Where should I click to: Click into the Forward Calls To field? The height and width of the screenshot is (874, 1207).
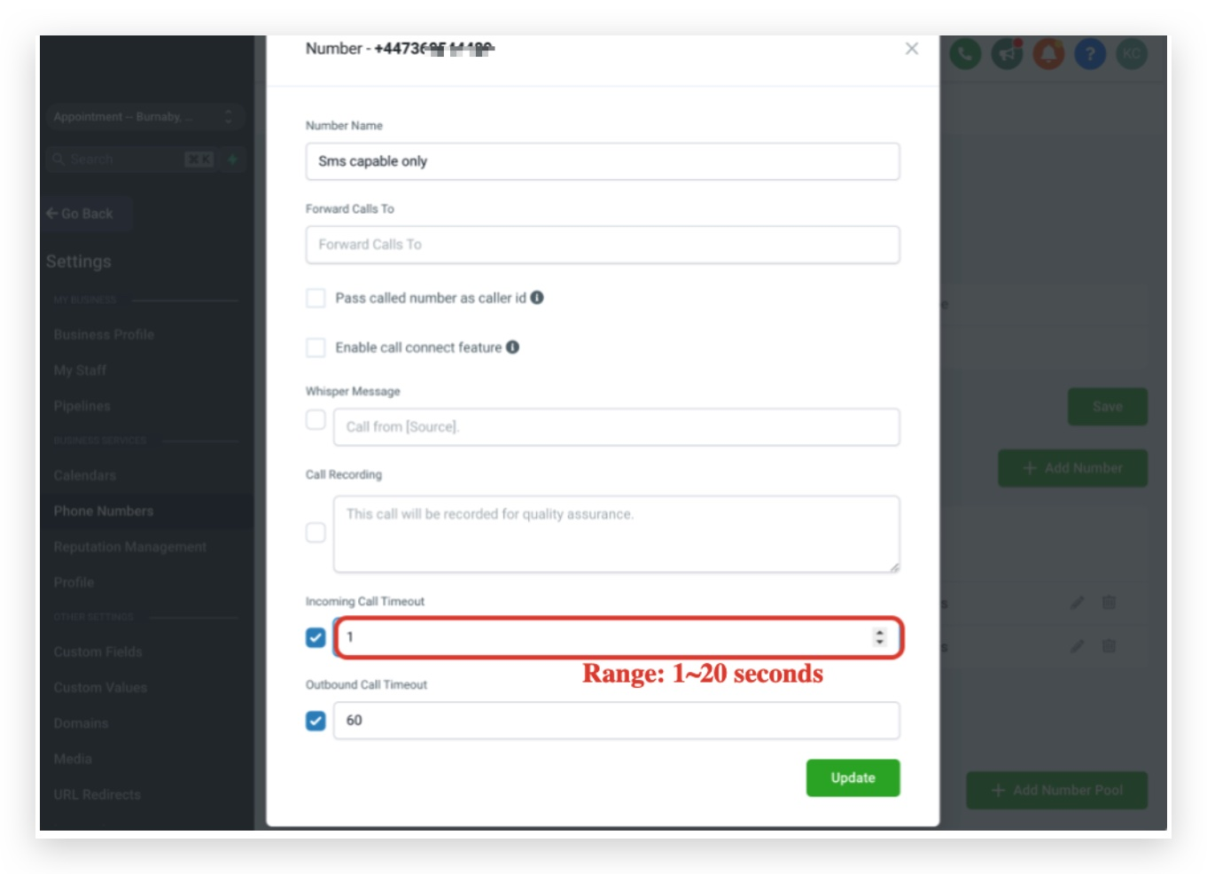tap(603, 245)
